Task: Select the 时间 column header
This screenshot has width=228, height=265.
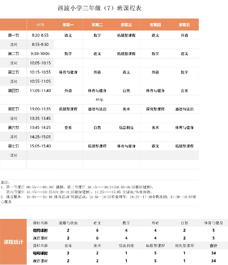Action: 40,25
